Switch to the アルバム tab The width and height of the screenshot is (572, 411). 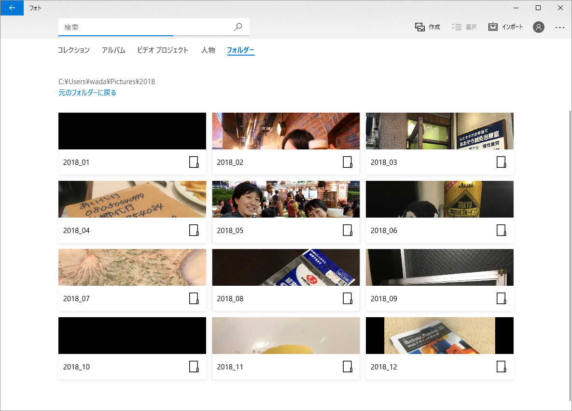click(x=113, y=50)
